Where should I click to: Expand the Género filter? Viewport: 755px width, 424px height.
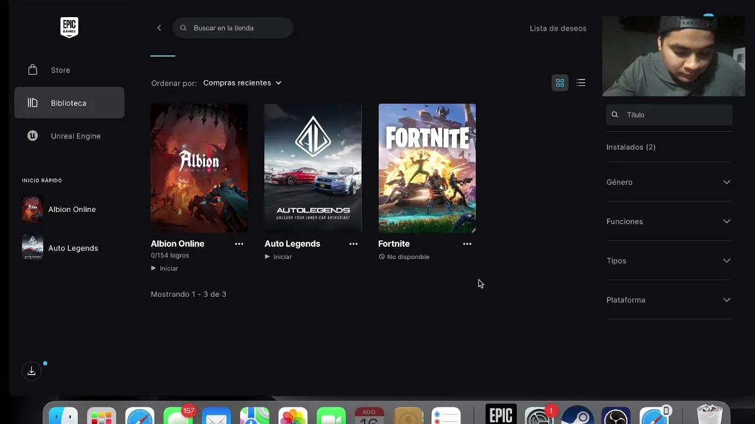[x=669, y=182]
